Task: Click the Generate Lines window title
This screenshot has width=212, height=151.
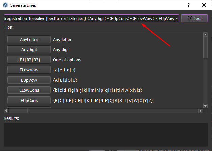Action: point(23,5)
